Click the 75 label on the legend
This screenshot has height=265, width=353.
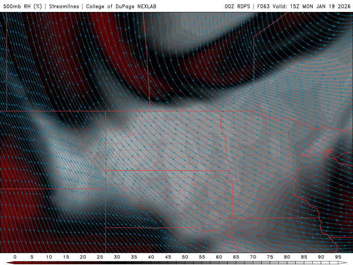(x=270, y=257)
